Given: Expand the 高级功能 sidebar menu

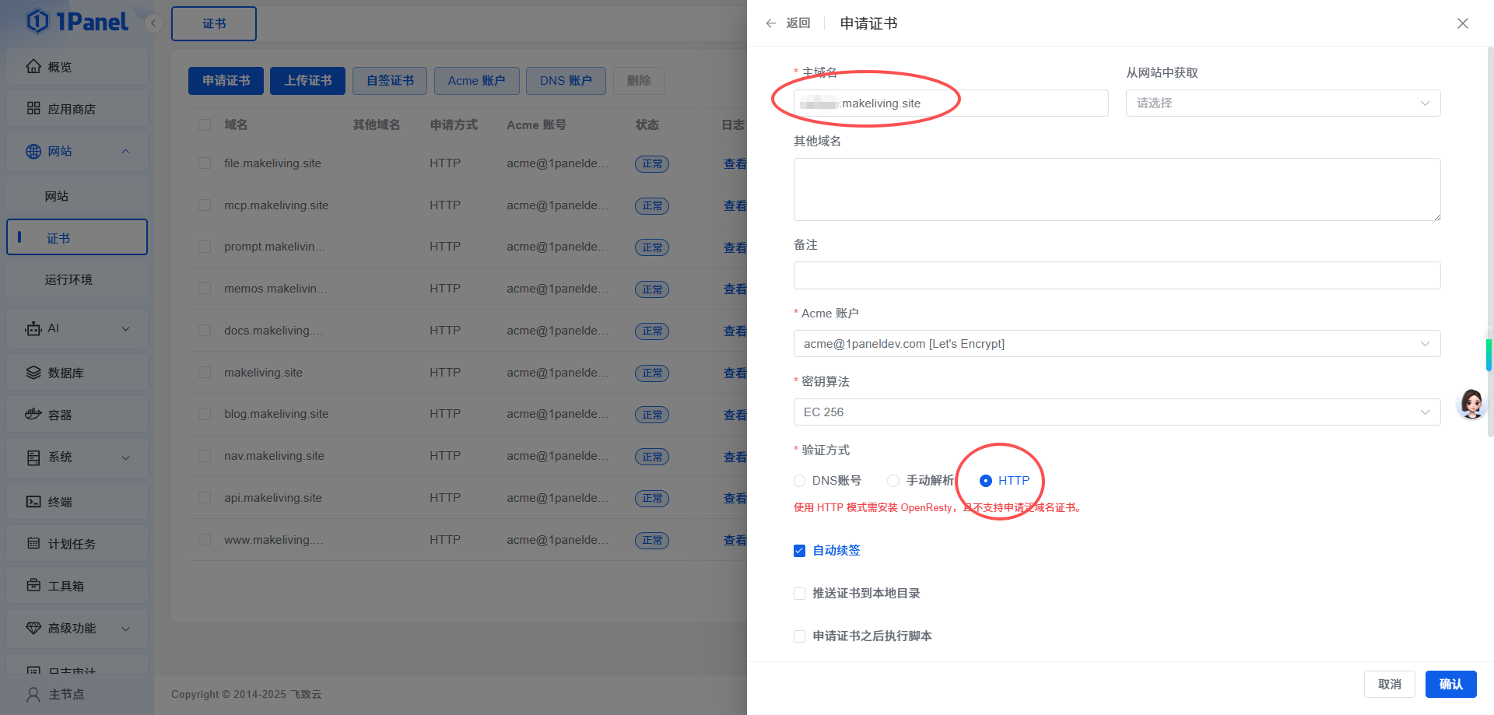Looking at the screenshot, I should (x=76, y=628).
